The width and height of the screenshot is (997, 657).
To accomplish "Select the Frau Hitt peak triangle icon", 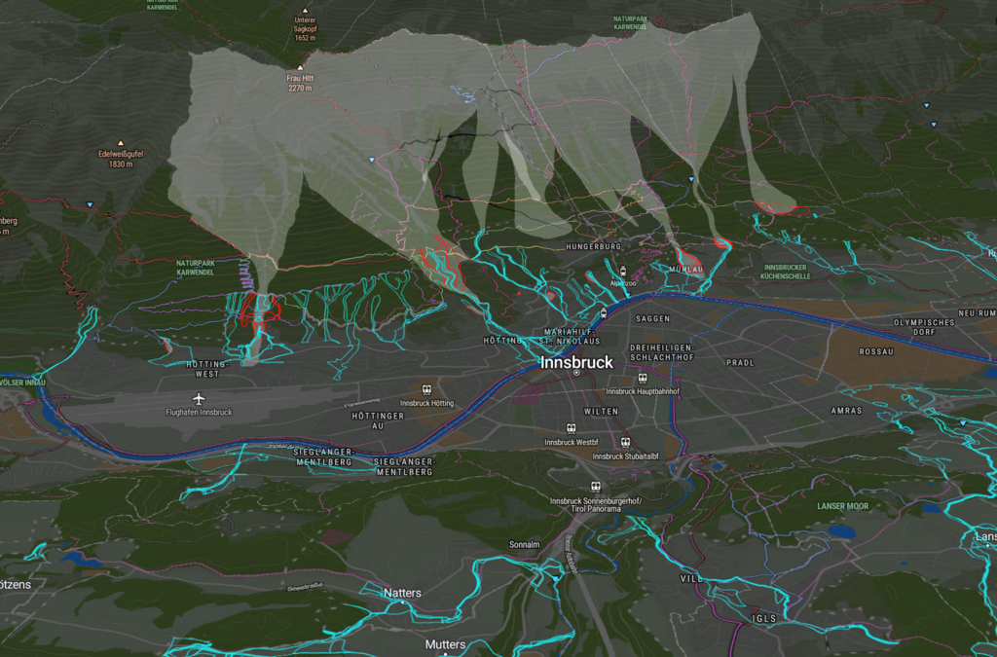I will (300, 67).
